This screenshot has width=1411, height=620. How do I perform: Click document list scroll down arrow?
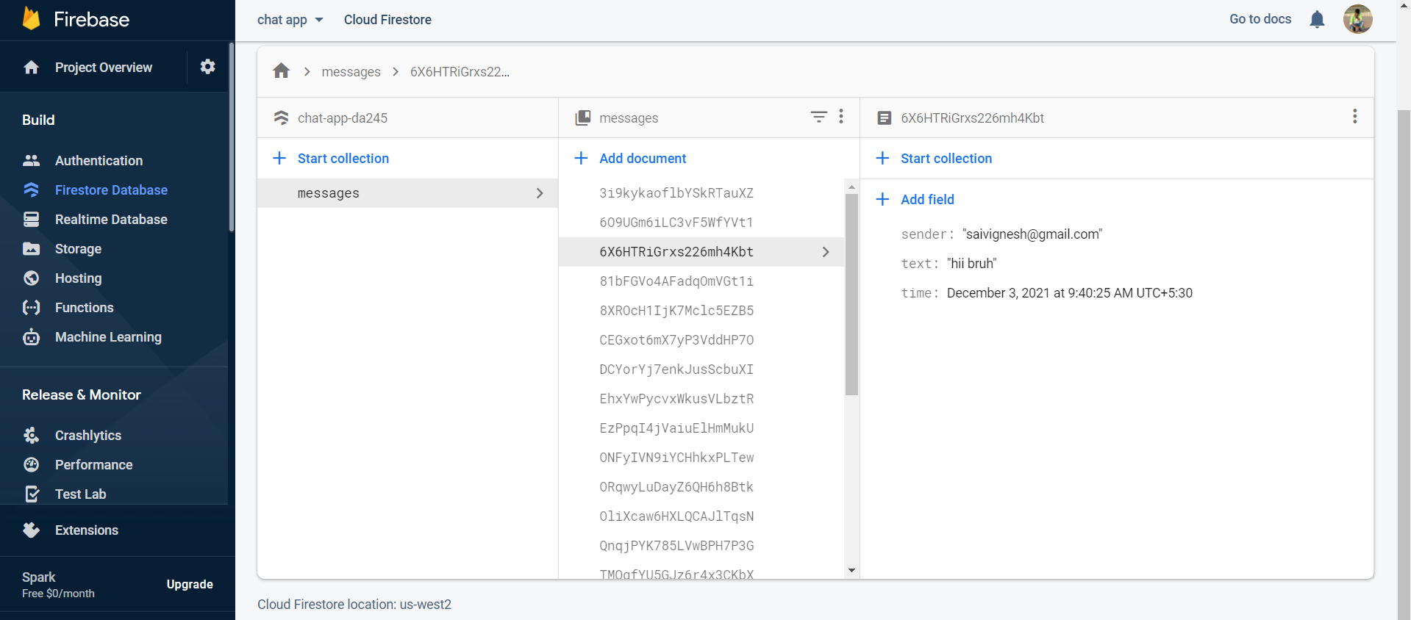pos(851,570)
